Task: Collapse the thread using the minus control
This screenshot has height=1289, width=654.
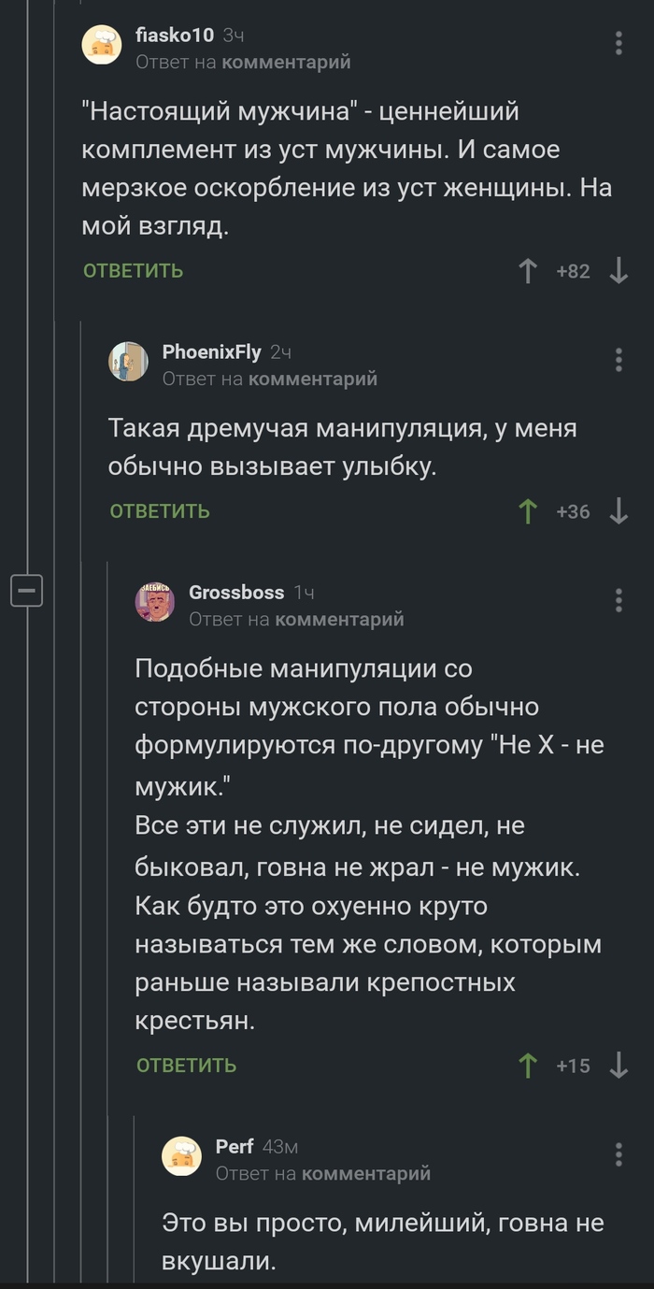Action: [27, 589]
